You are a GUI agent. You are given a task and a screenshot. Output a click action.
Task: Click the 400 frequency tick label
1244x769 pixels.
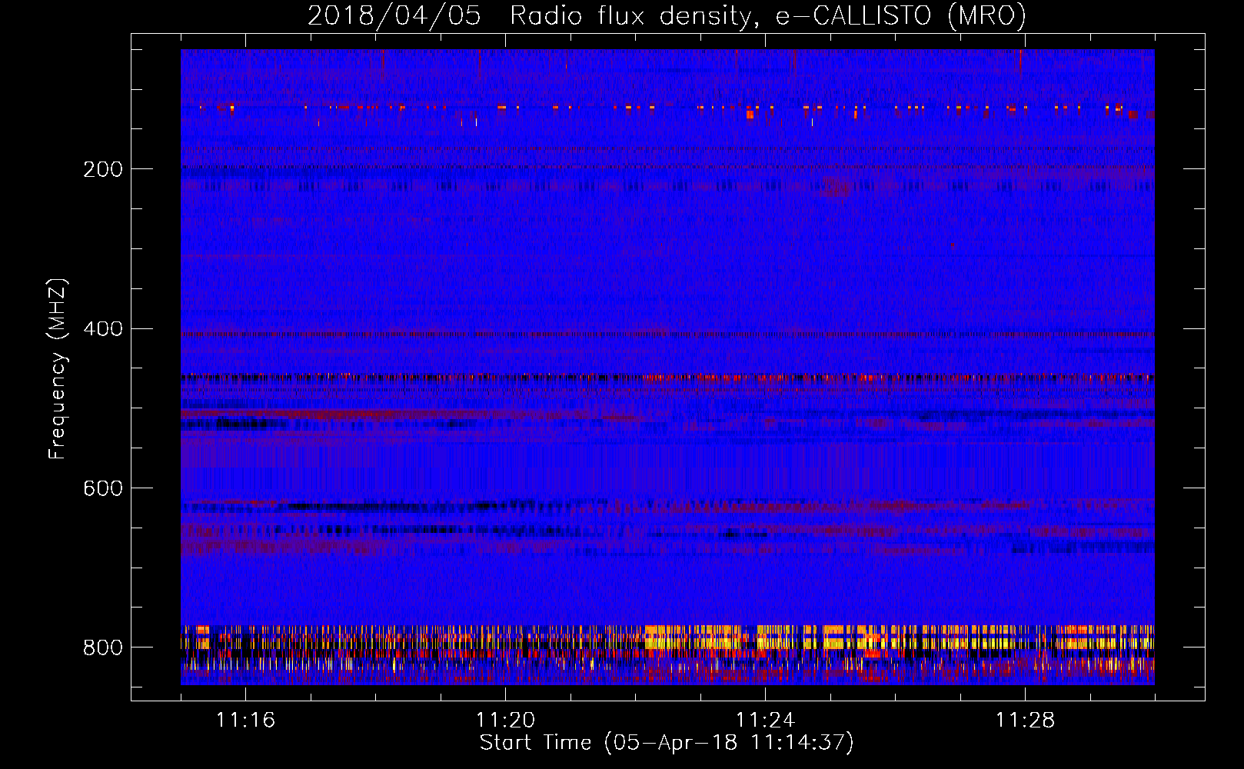pyautogui.click(x=103, y=329)
